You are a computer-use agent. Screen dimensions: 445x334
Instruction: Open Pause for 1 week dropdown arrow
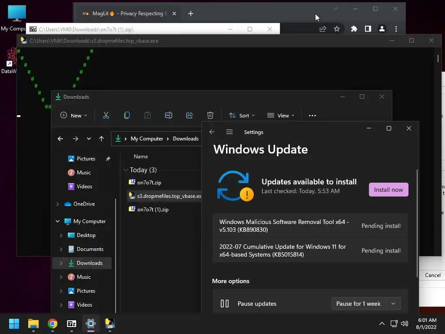click(393, 304)
